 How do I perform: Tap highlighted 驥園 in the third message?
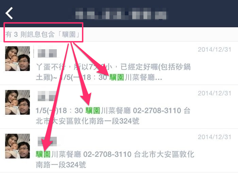point(43,154)
